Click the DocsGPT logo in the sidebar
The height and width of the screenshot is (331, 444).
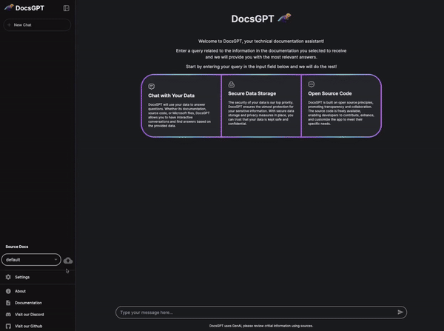click(9, 7)
